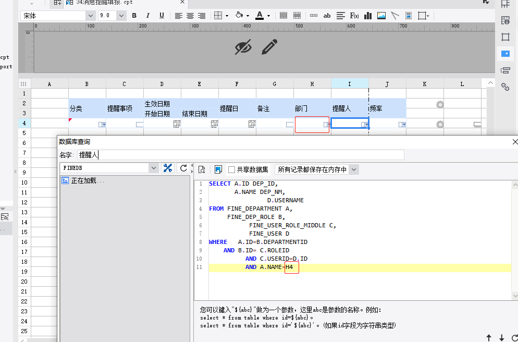Insert a chart using bar chart icon
The image size is (518, 342).
[368, 16]
